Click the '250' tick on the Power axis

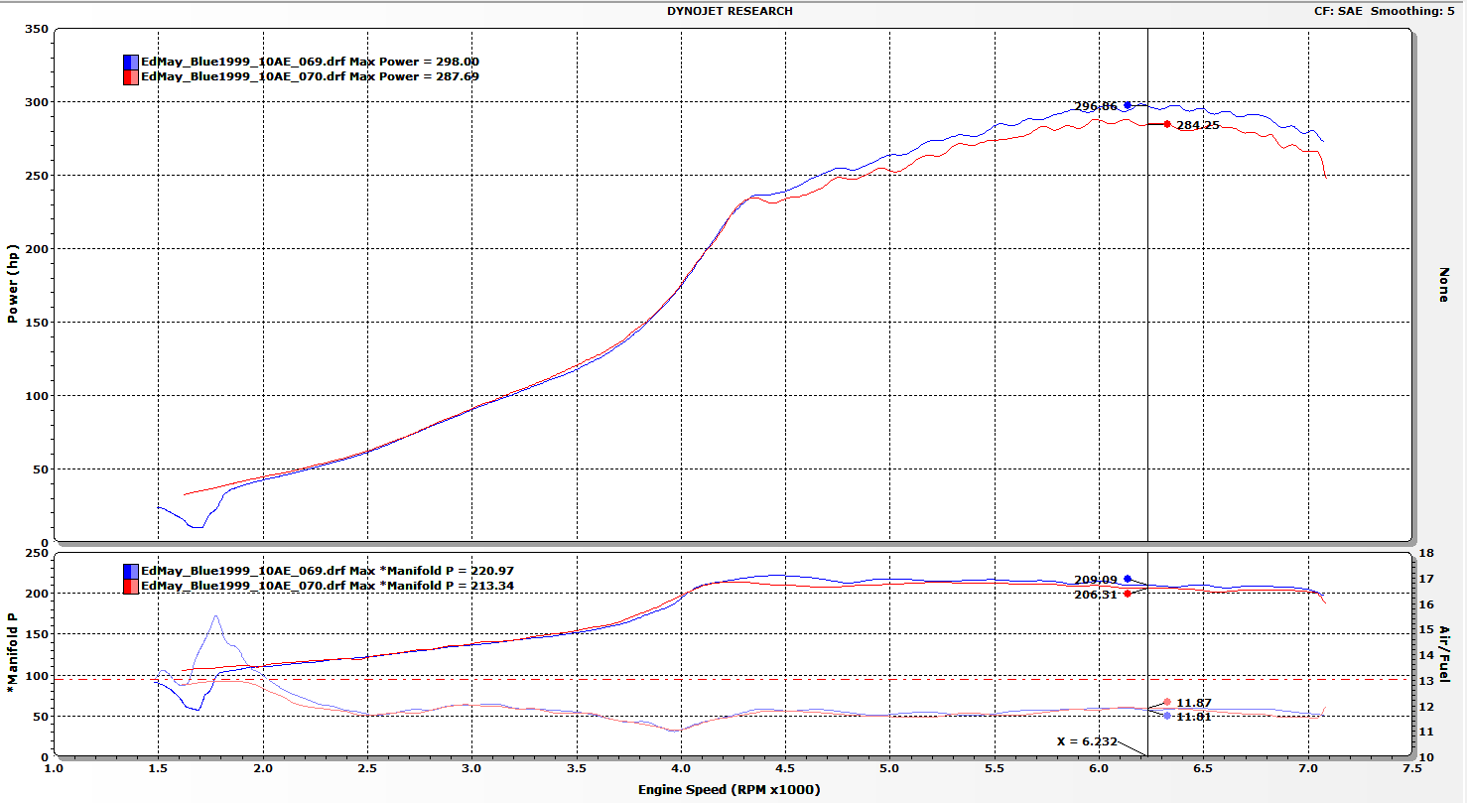tap(38, 176)
